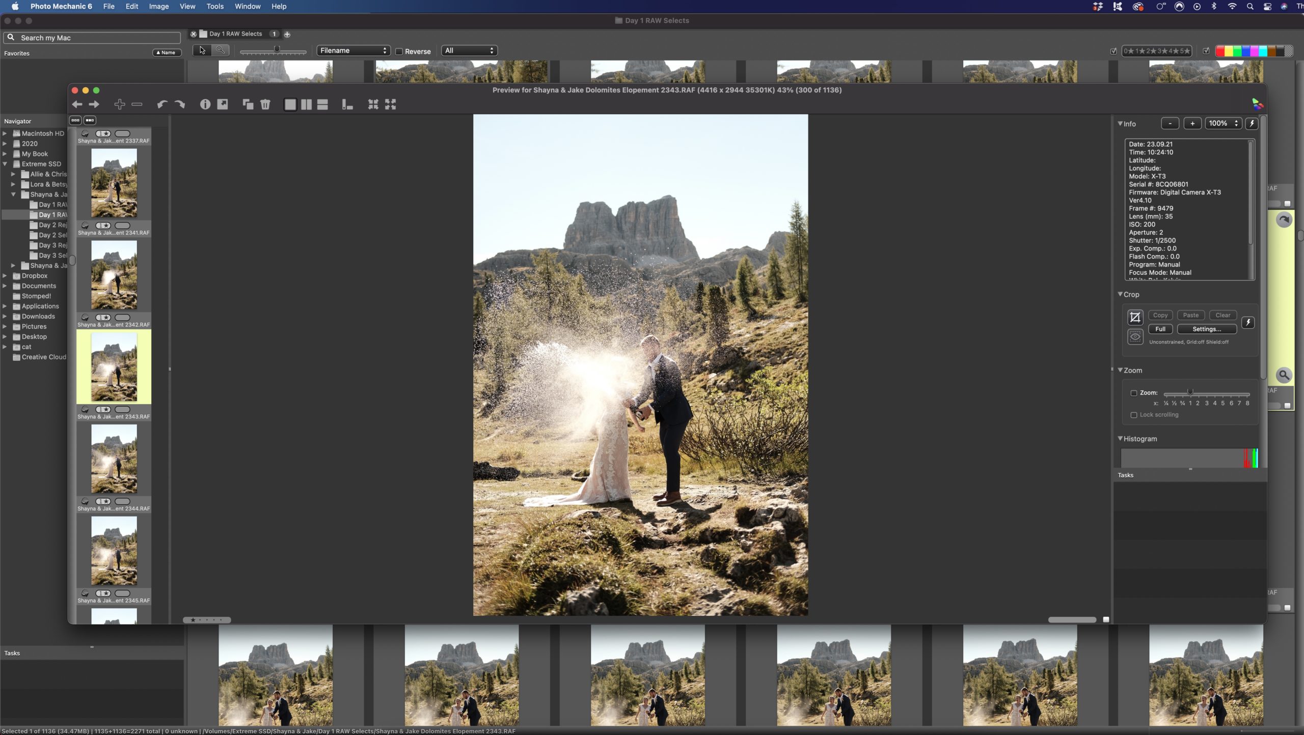1304x735 pixels.
Task: Open the File menu
Action: coord(108,7)
